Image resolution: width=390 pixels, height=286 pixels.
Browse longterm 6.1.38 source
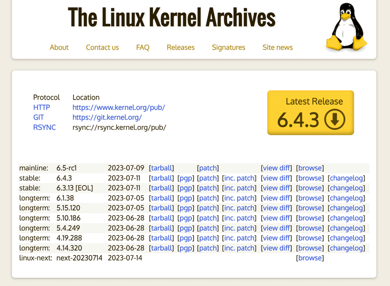pos(310,198)
